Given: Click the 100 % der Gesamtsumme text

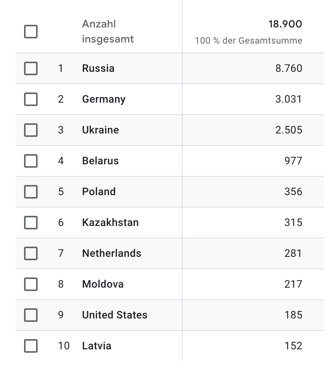Looking at the screenshot, I should [x=248, y=41].
